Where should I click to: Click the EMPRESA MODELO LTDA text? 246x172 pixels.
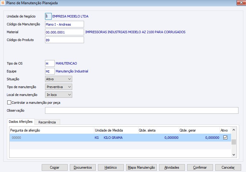tap(70, 16)
